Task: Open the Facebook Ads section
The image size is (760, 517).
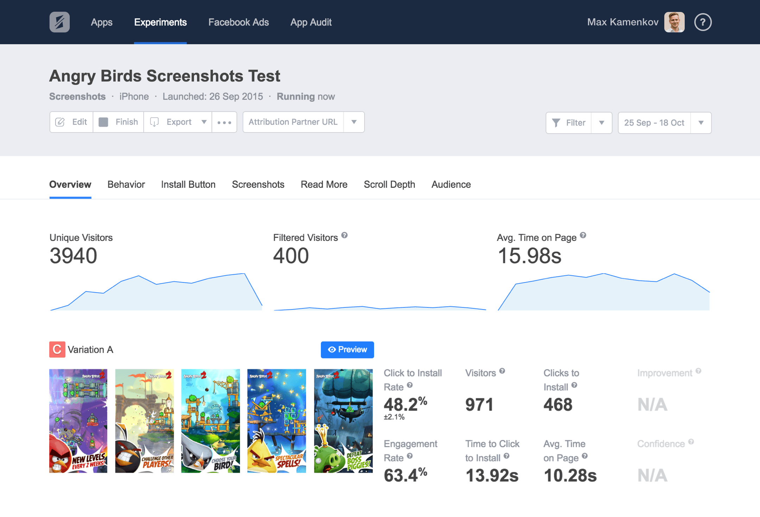Action: coord(238,22)
